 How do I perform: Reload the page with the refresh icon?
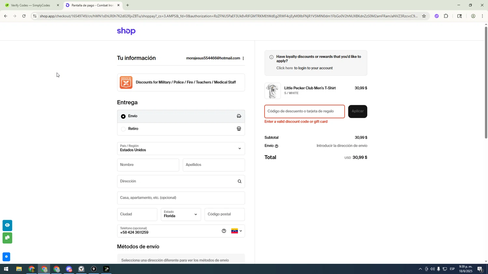coord(24,16)
